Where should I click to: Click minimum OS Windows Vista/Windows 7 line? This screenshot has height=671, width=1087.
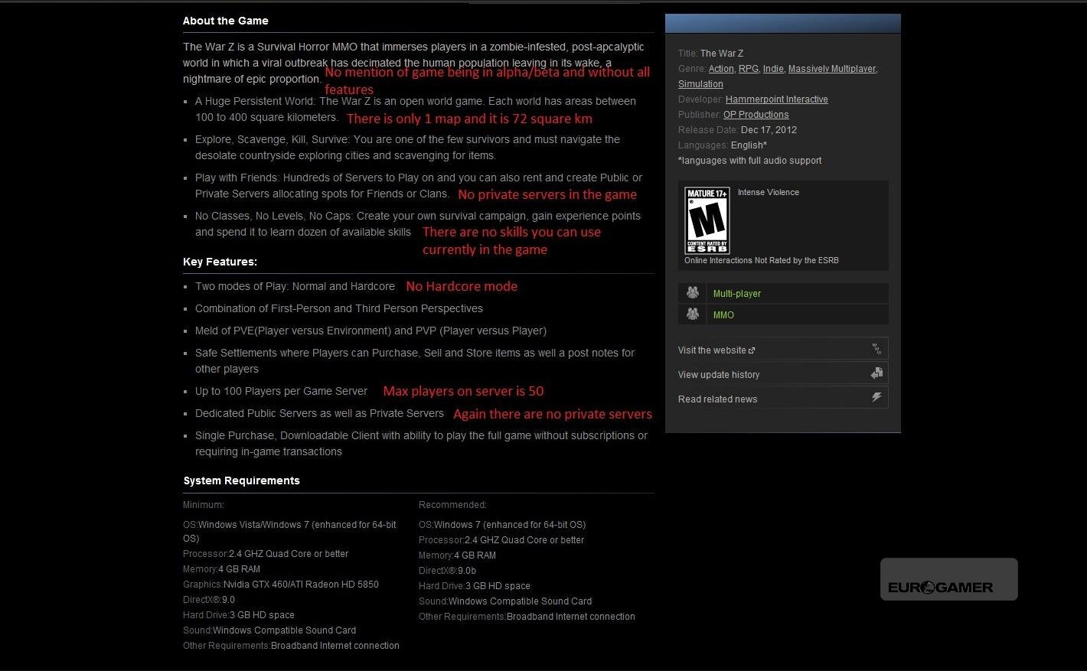289,532
